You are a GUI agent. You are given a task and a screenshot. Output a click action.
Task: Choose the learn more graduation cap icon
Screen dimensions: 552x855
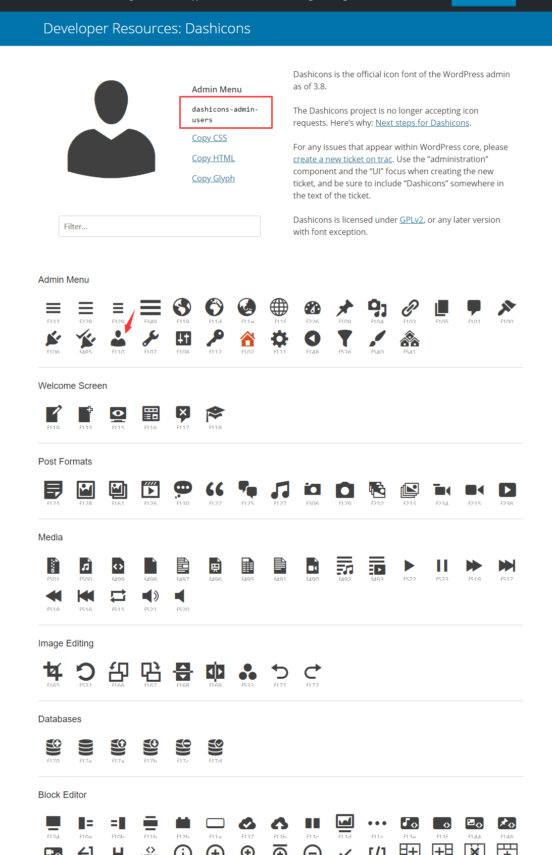(x=215, y=414)
